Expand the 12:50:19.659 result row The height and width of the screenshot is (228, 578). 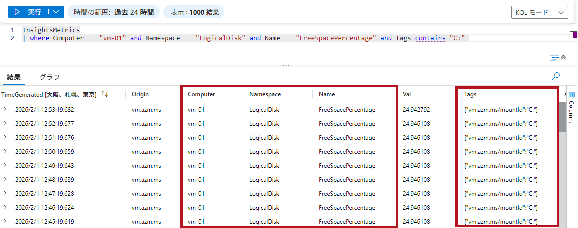6,151
